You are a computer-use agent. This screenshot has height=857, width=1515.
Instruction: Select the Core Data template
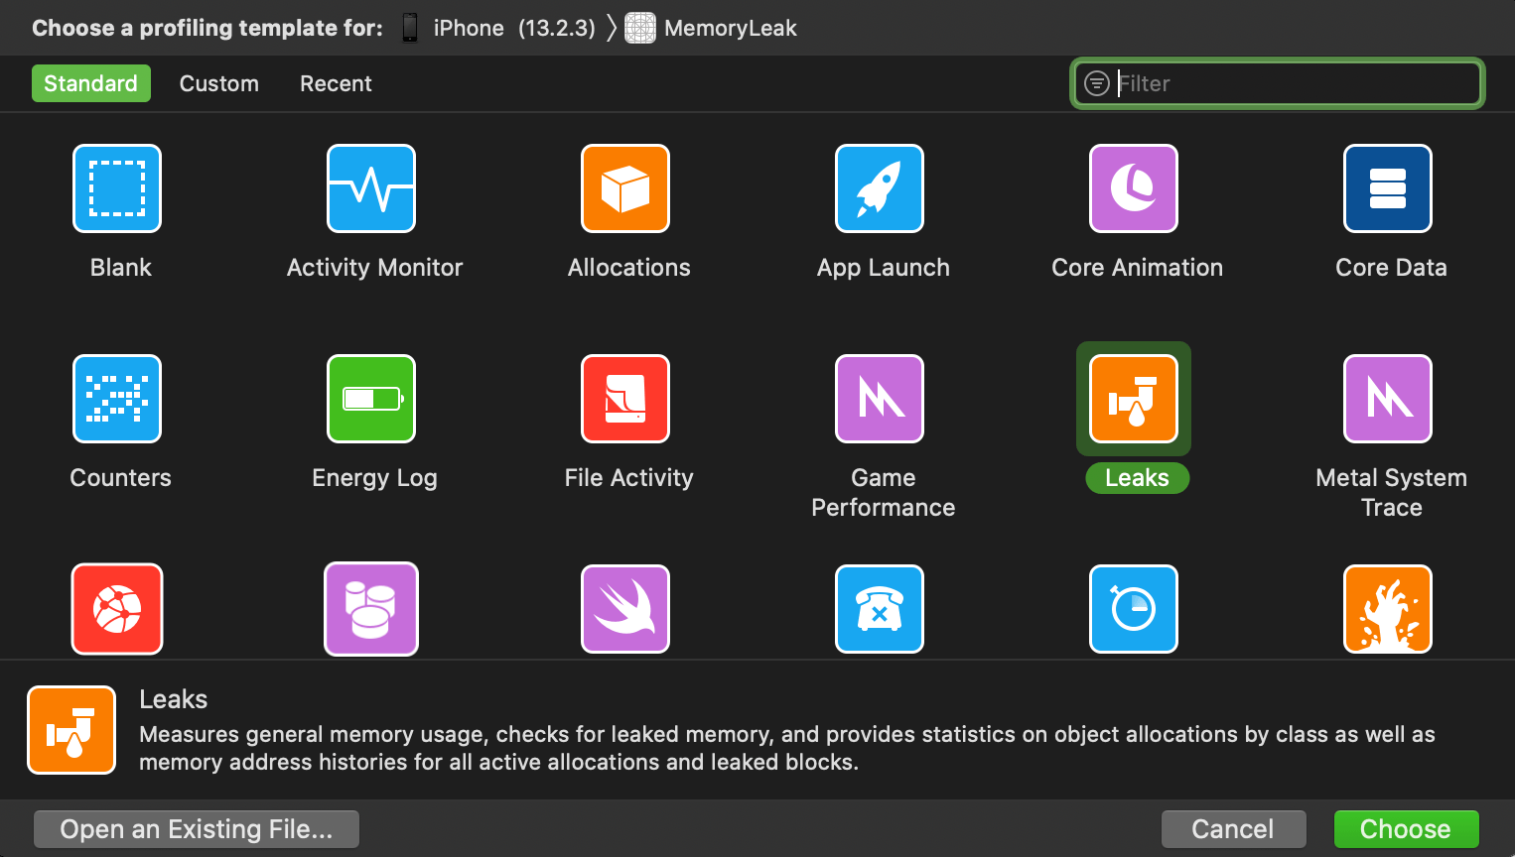(x=1388, y=188)
